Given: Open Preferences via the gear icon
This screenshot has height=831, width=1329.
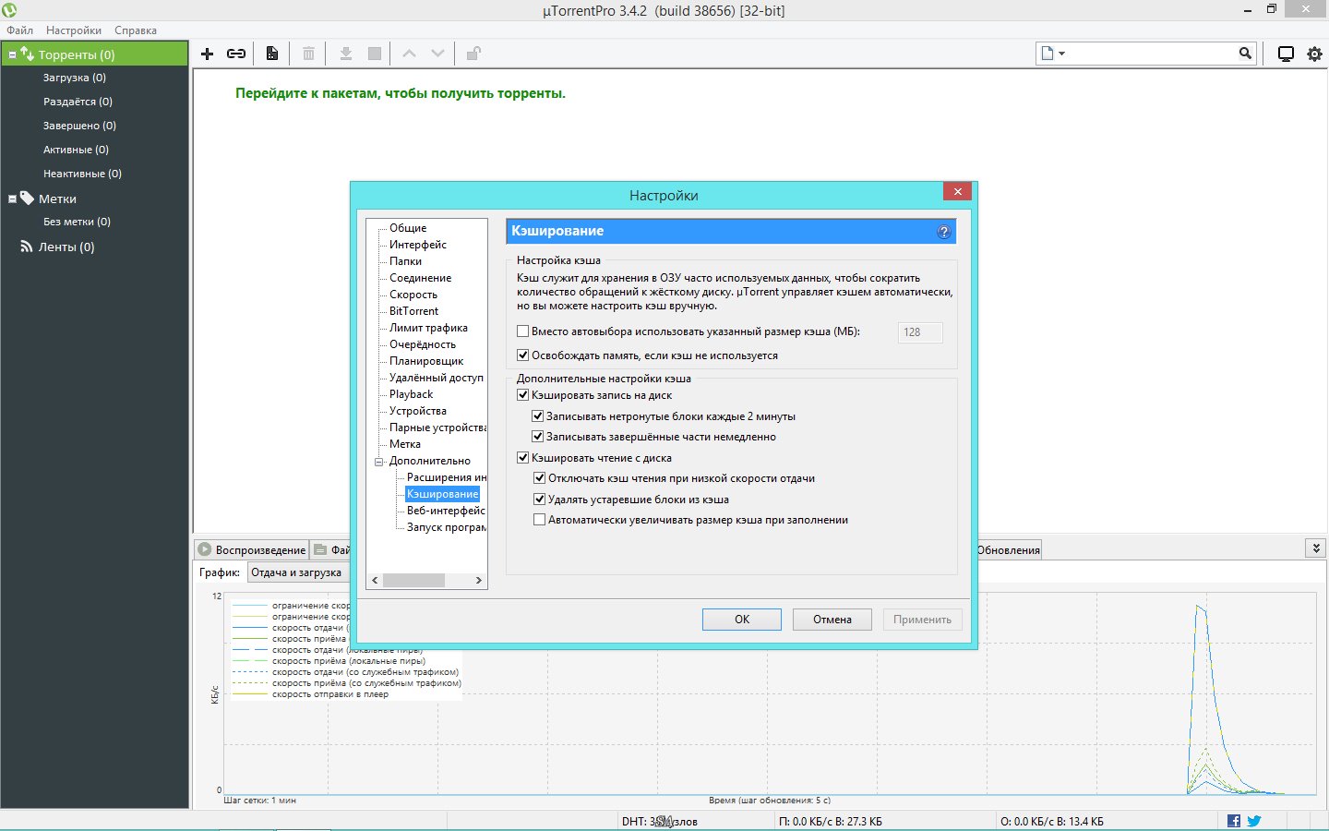Looking at the screenshot, I should 1315,54.
